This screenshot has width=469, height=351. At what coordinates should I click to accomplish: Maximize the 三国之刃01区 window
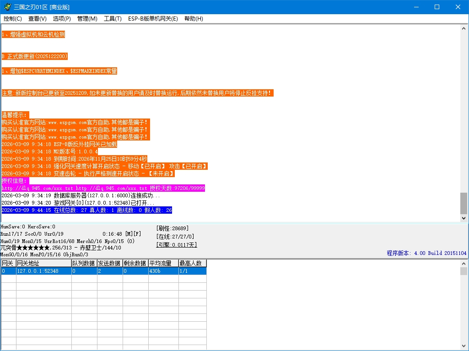point(437,7)
